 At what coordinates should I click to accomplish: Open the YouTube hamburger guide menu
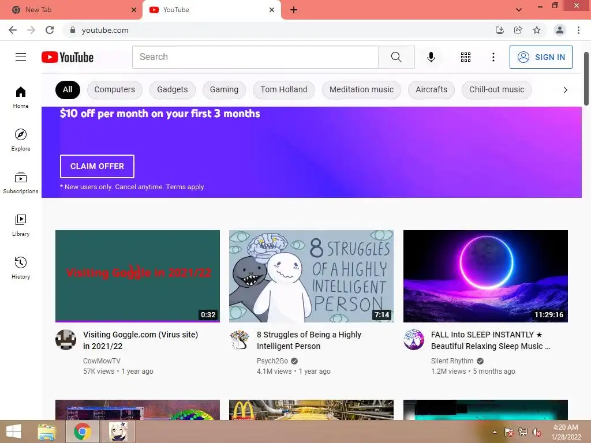coord(21,57)
